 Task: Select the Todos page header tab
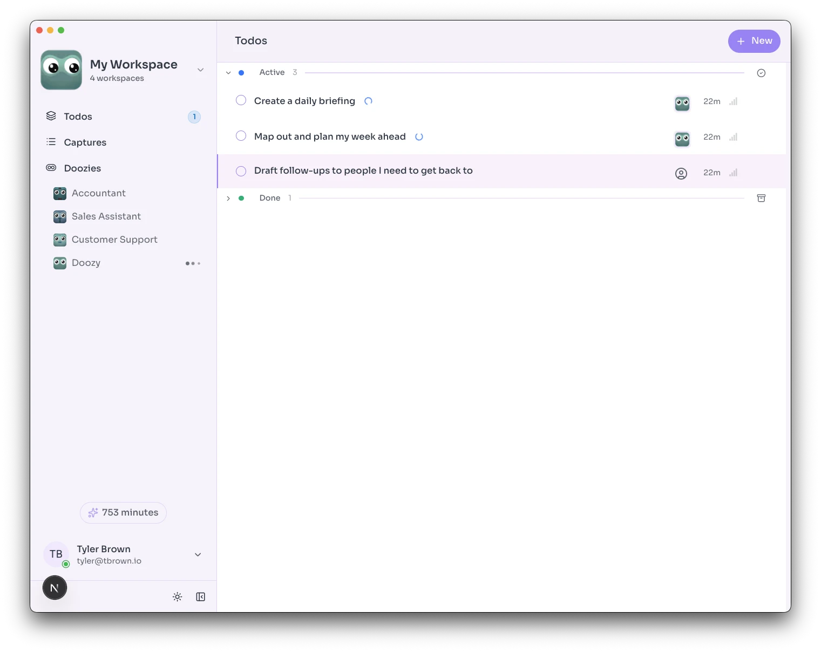click(x=250, y=40)
